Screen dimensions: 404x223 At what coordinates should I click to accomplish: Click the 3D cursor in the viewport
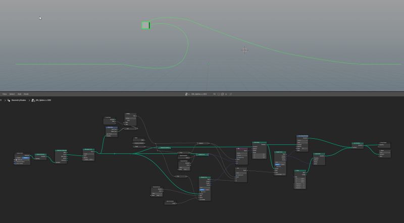[244, 50]
